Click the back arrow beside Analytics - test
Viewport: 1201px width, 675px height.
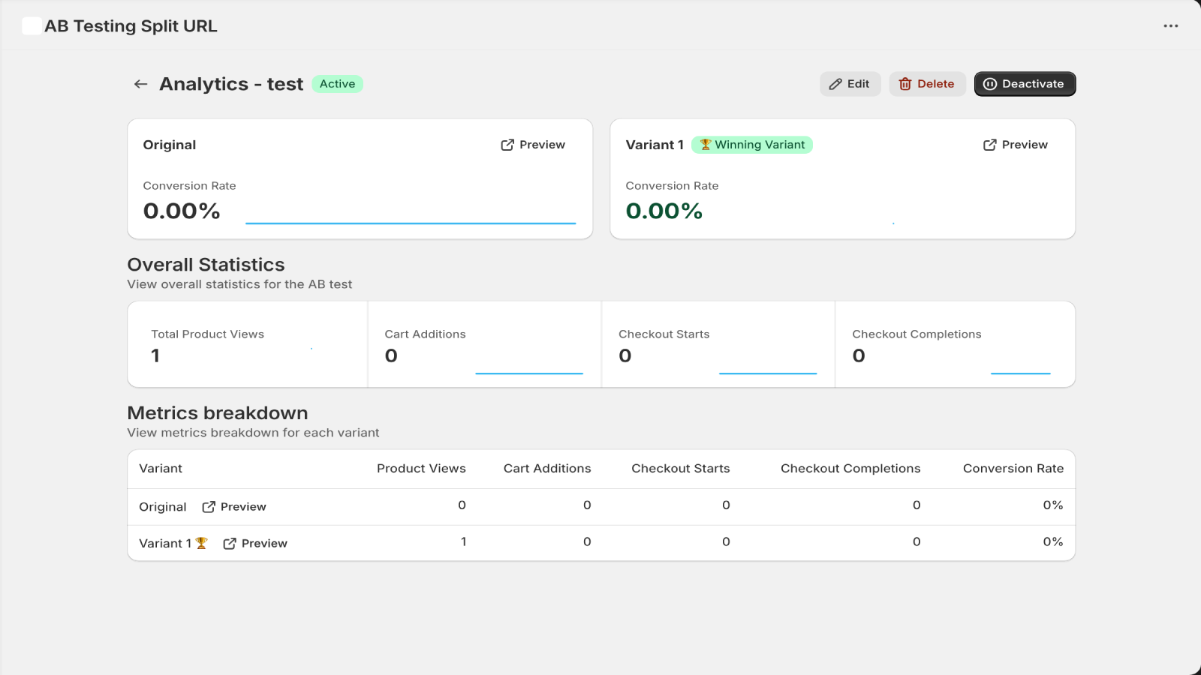tap(140, 84)
